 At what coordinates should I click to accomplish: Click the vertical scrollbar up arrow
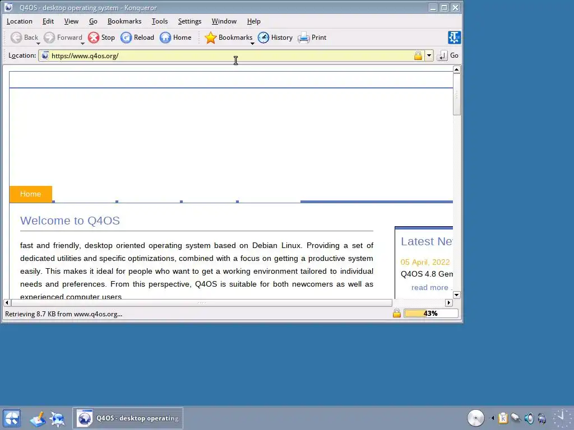coord(456,69)
